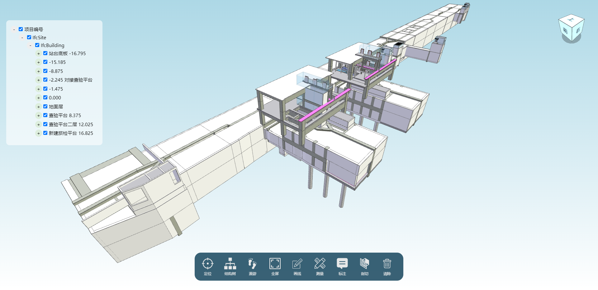This screenshot has height=290, width=598.
Task: Open the 结构树 structure tree icon
Action: click(230, 264)
